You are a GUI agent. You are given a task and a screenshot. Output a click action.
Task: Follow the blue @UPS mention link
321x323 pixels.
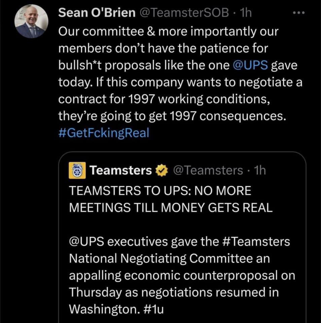pyautogui.click(x=250, y=65)
